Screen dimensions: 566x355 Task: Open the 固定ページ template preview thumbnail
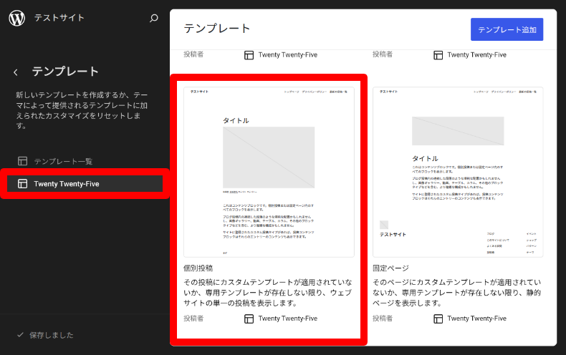[458, 172]
